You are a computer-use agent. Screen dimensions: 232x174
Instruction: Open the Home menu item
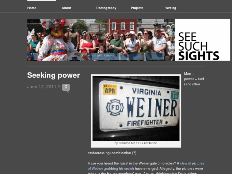[32, 8]
